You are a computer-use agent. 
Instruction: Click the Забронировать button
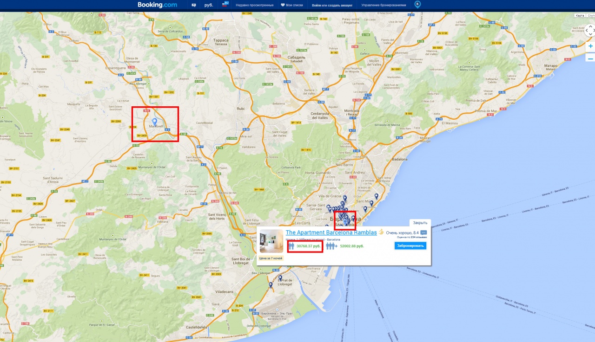(410, 246)
